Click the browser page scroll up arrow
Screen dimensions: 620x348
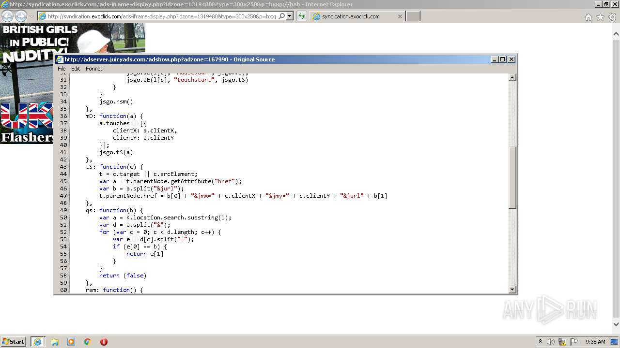616,34
